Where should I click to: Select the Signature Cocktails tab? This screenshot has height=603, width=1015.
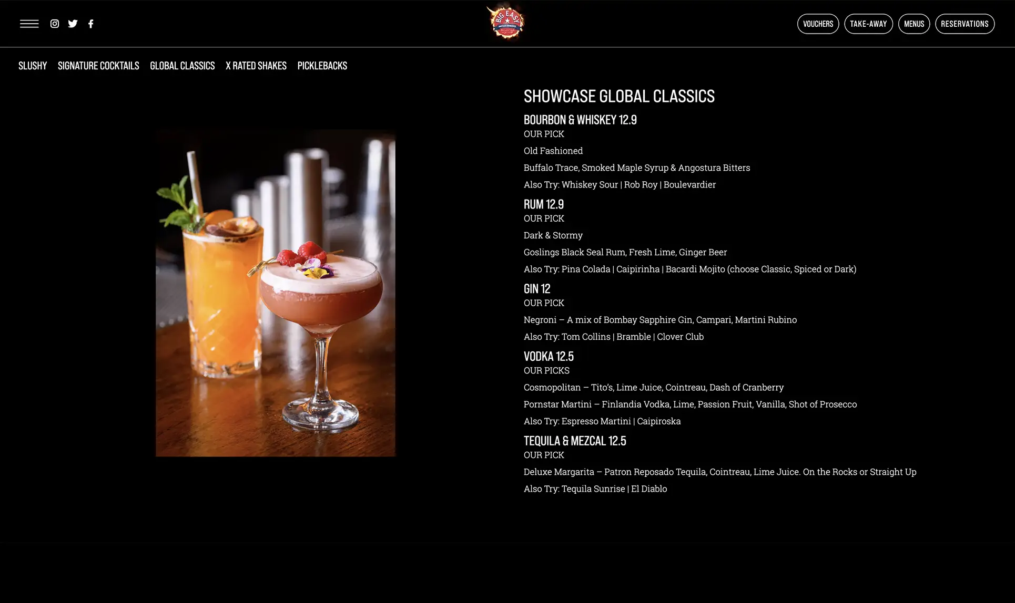[x=98, y=66]
